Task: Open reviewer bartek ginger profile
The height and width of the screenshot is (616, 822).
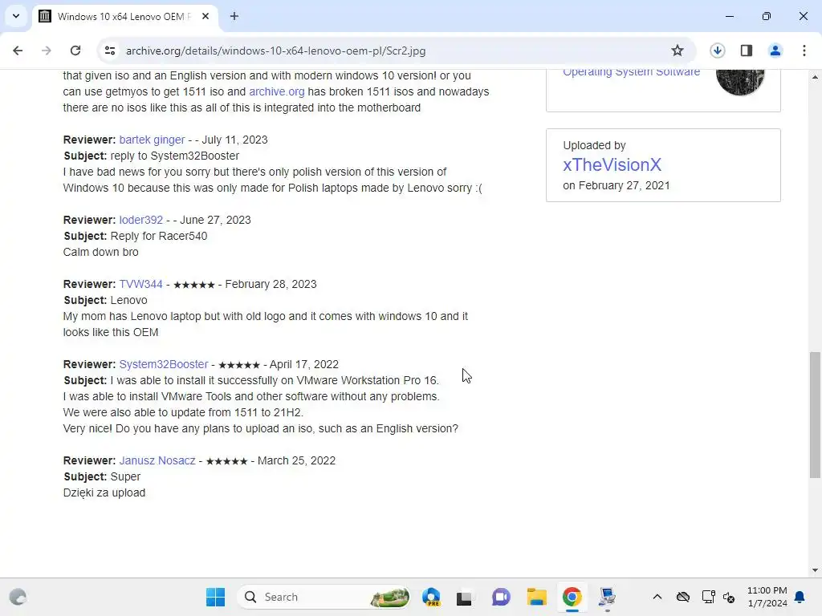Action: tap(152, 140)
